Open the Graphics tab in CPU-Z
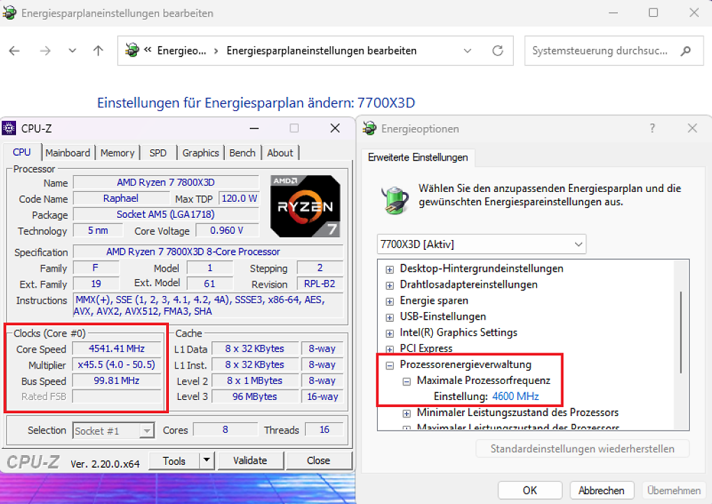Screen dimensions: 712x504 pyautogui.click(x=201, y=153)
